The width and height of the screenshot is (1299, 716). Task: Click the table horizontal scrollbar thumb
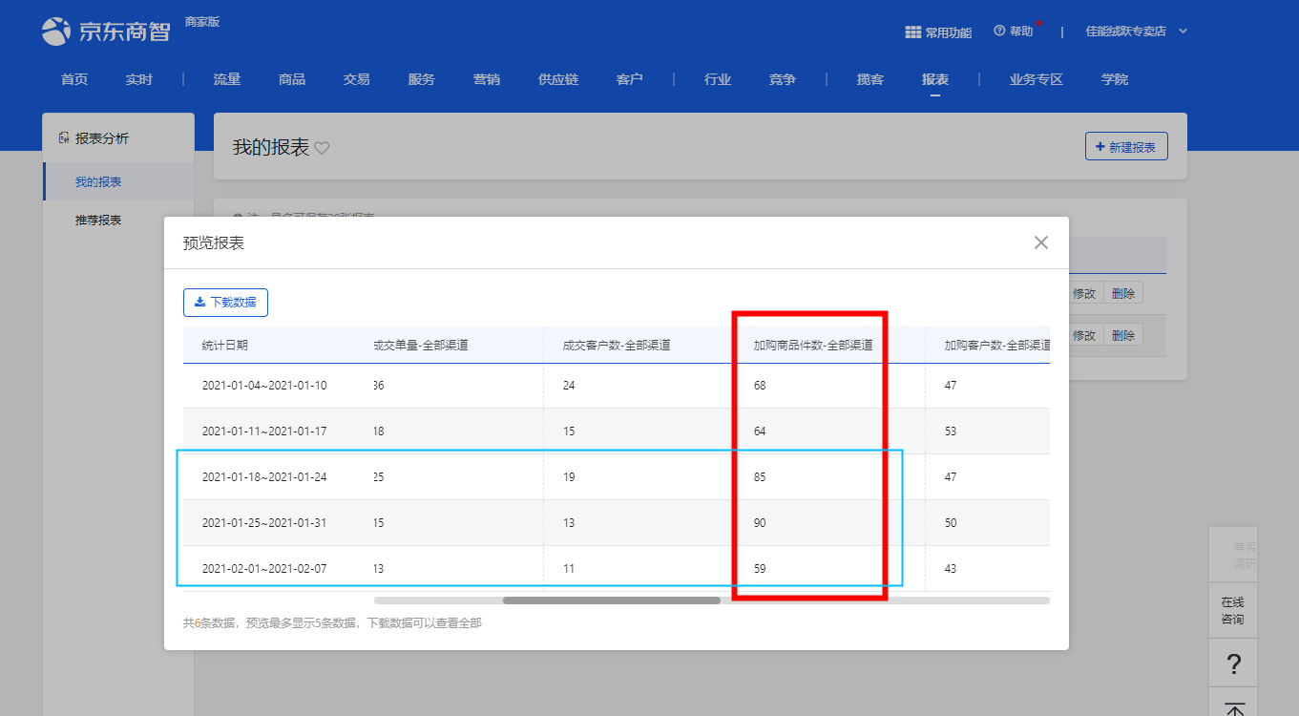612,600
